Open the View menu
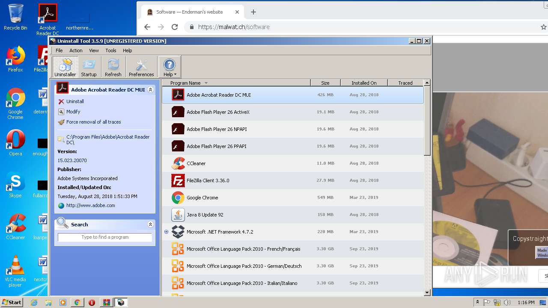Image resolution: width=548 pixels, height=308 pixels. (94, 50)
